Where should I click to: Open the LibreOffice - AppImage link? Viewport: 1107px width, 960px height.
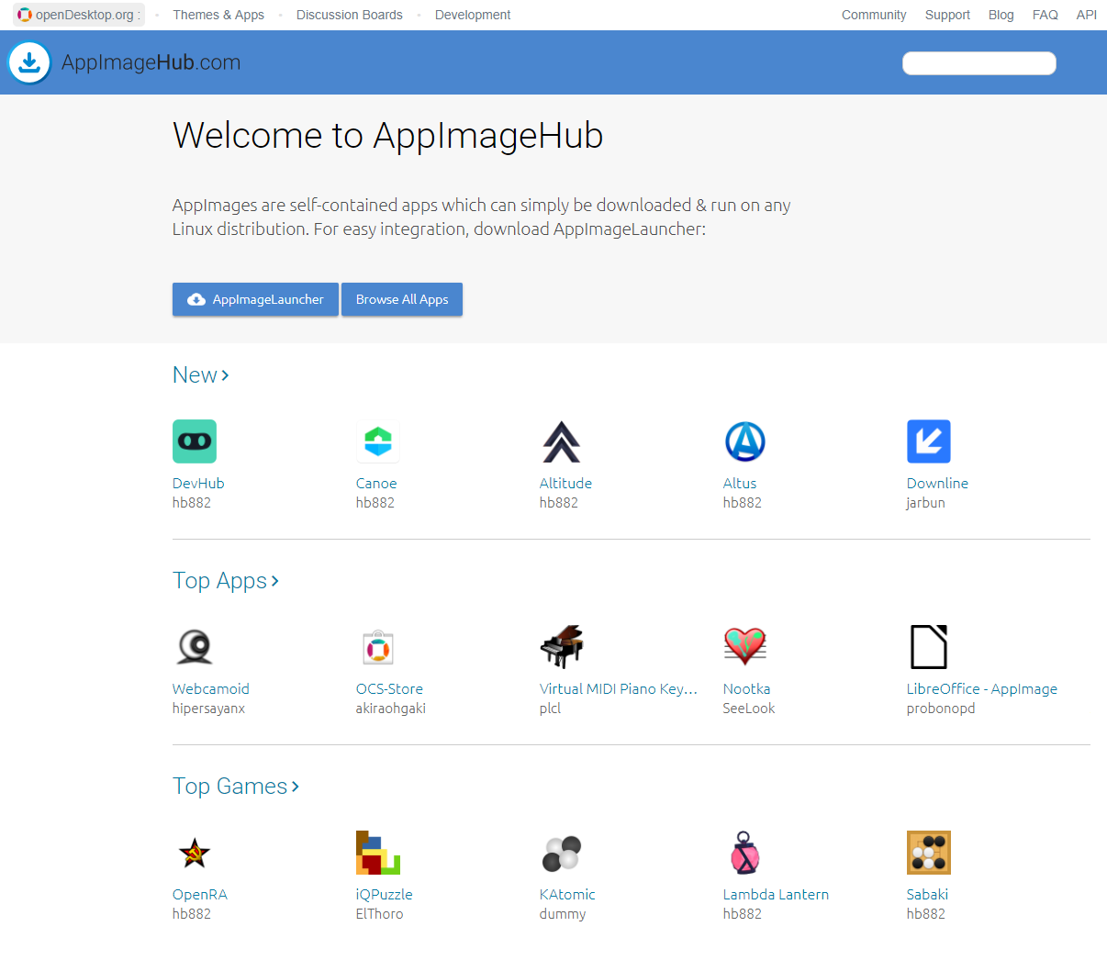pyautogui.click(x=981, y=688)
